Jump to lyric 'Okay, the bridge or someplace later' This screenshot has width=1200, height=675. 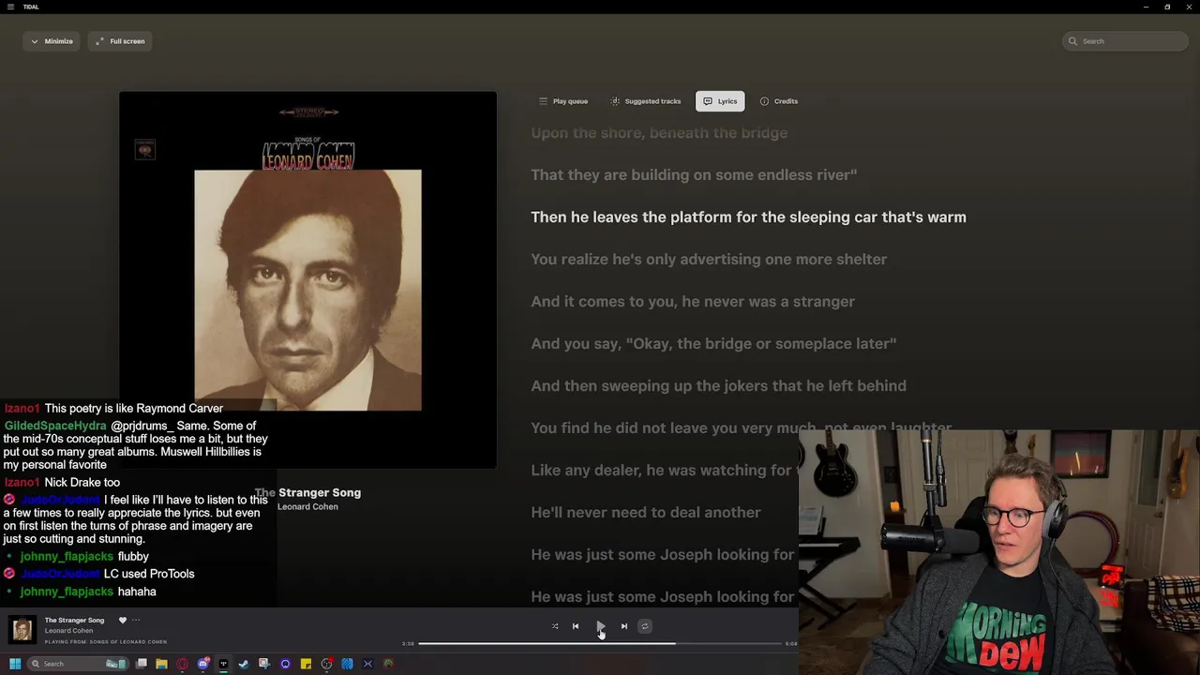(x=713, y=343)
